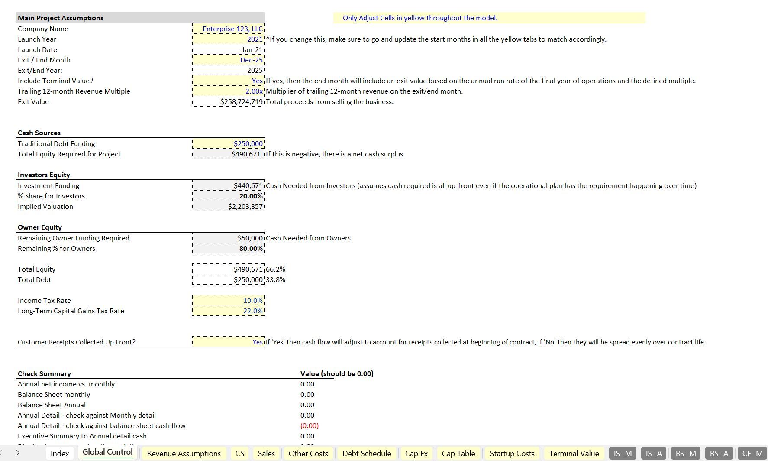The height and width of the screenshot is (461, 768).
Task: Open the Terminal Value tab
Action: pos(574,453)
